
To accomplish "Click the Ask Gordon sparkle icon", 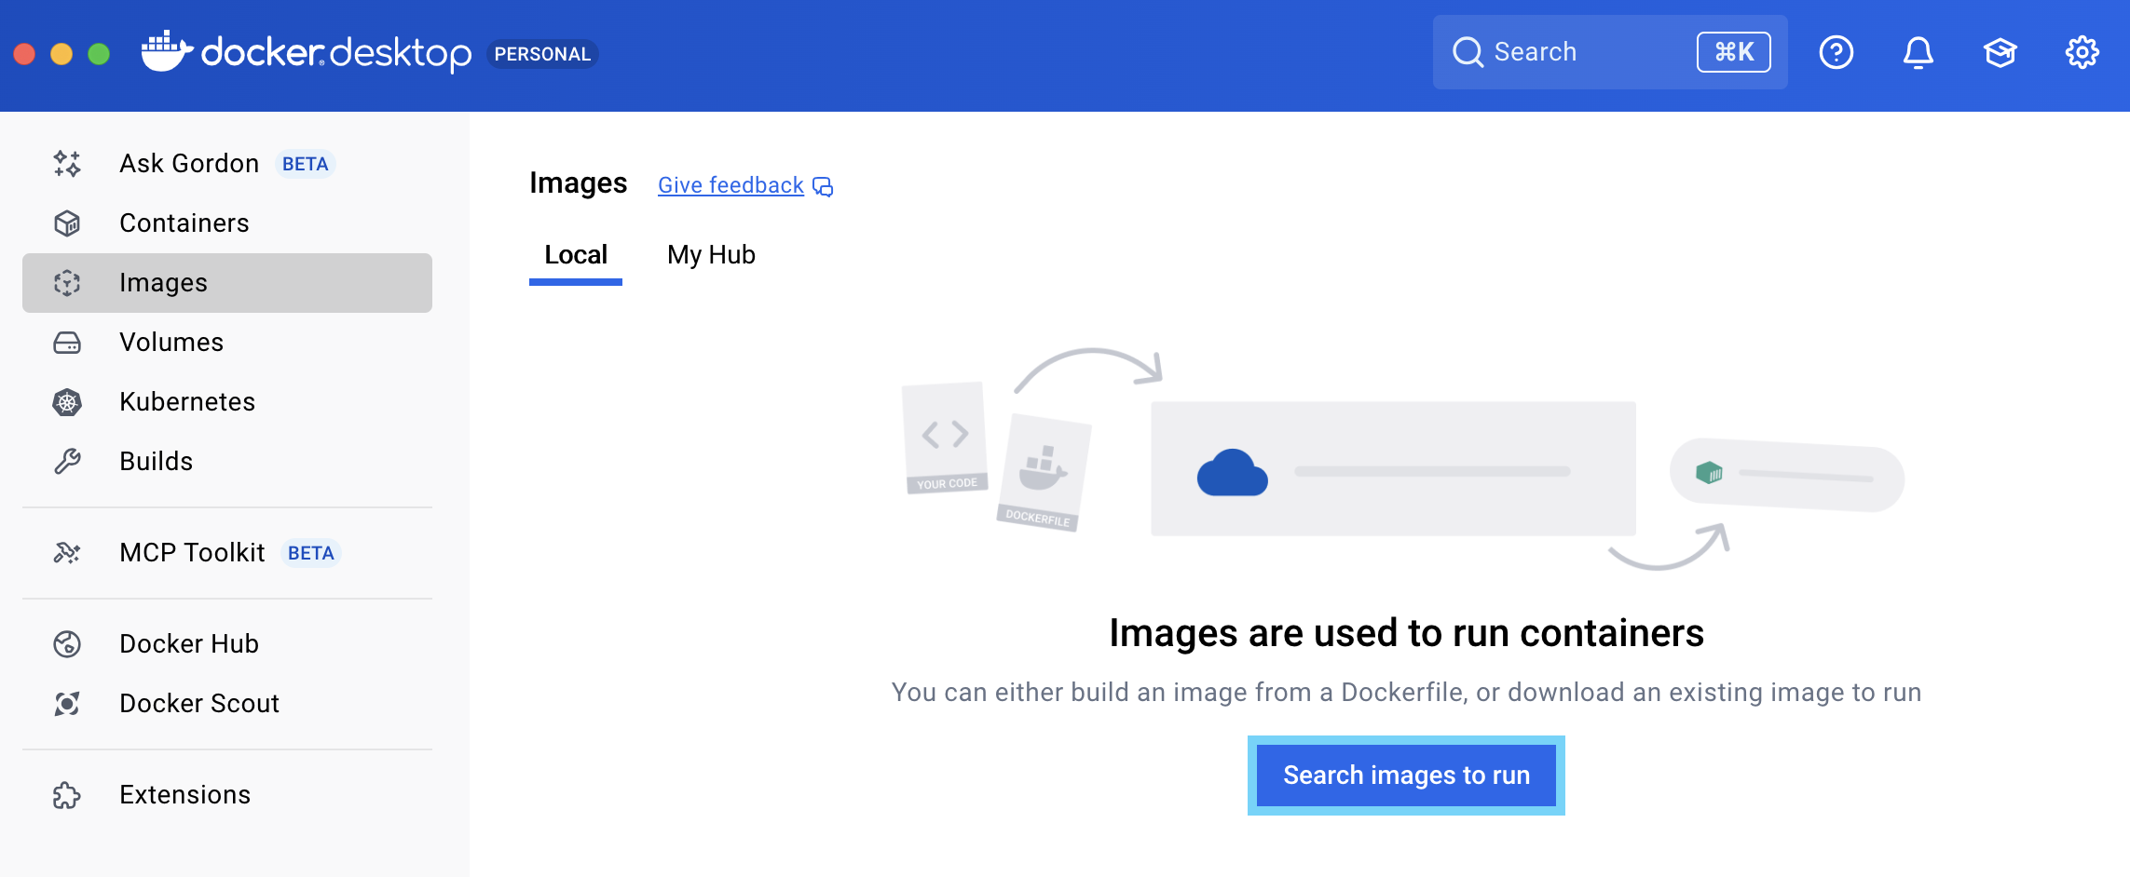I will point(67,164).
